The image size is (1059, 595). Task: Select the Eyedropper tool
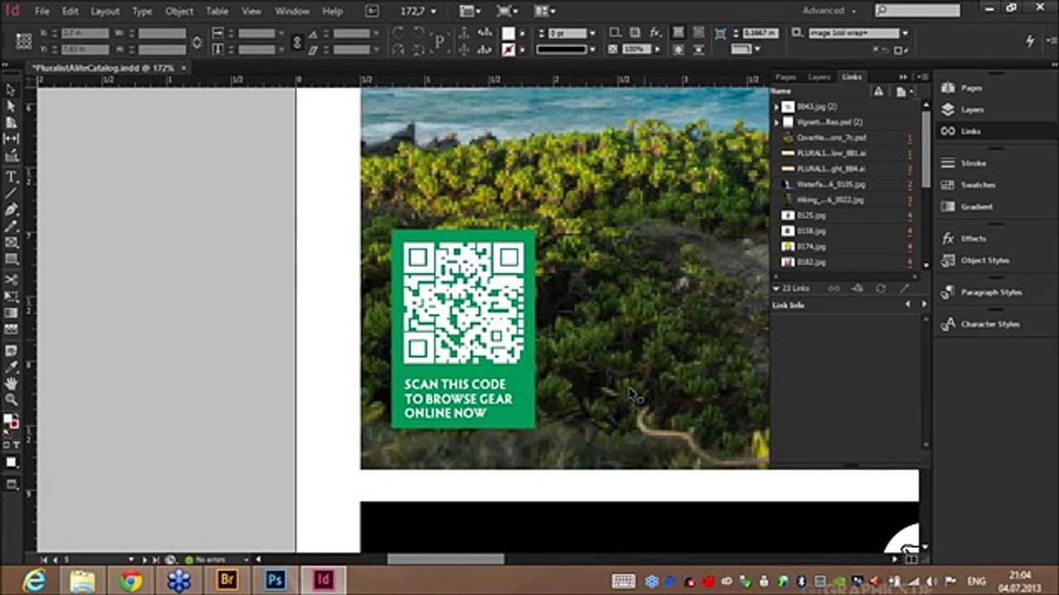click(x=11, y=367)
